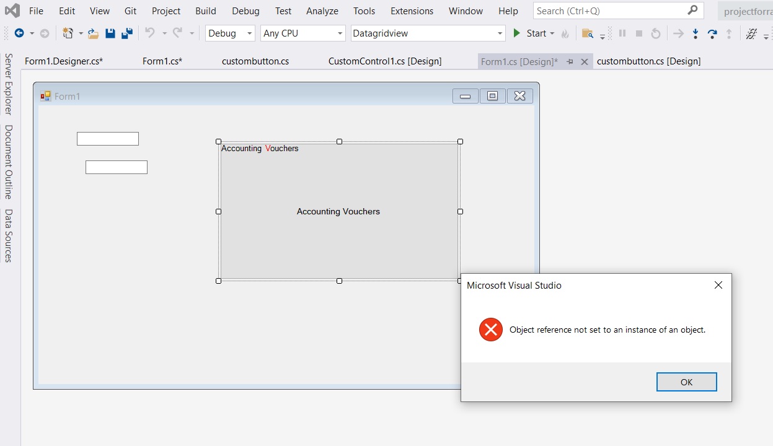Open the Edit menu

click(67, 11)
